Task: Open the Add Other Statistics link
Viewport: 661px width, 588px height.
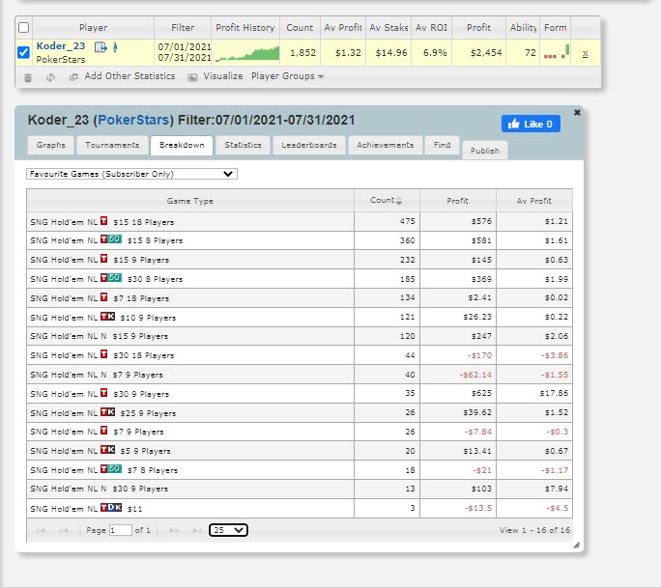Action: tap(129, 76)
